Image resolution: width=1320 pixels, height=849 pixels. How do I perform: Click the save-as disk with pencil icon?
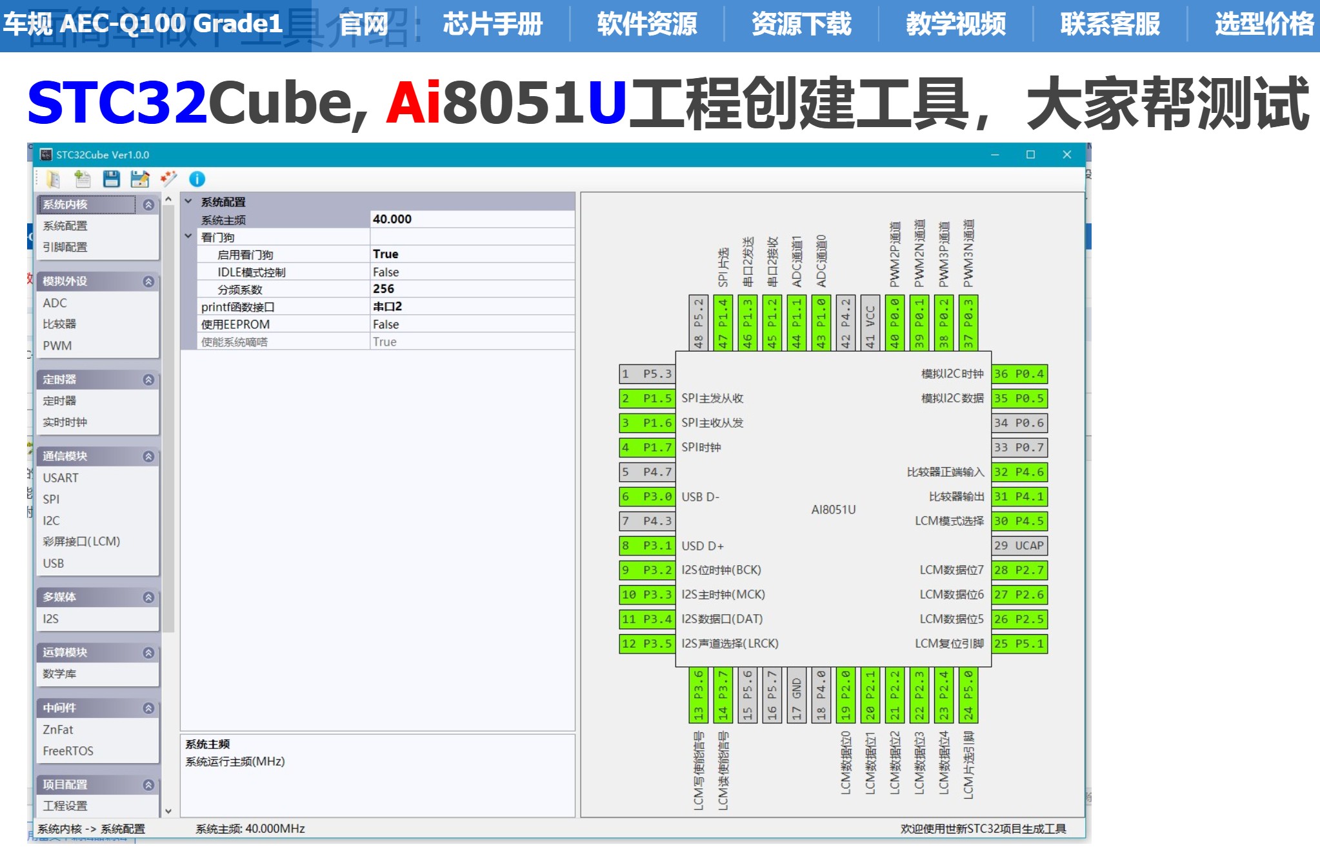(139, 179)
